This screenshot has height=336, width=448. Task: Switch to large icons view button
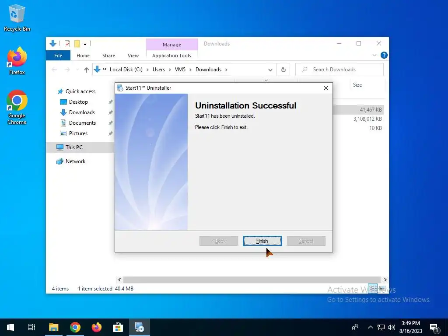click(382, 288)
